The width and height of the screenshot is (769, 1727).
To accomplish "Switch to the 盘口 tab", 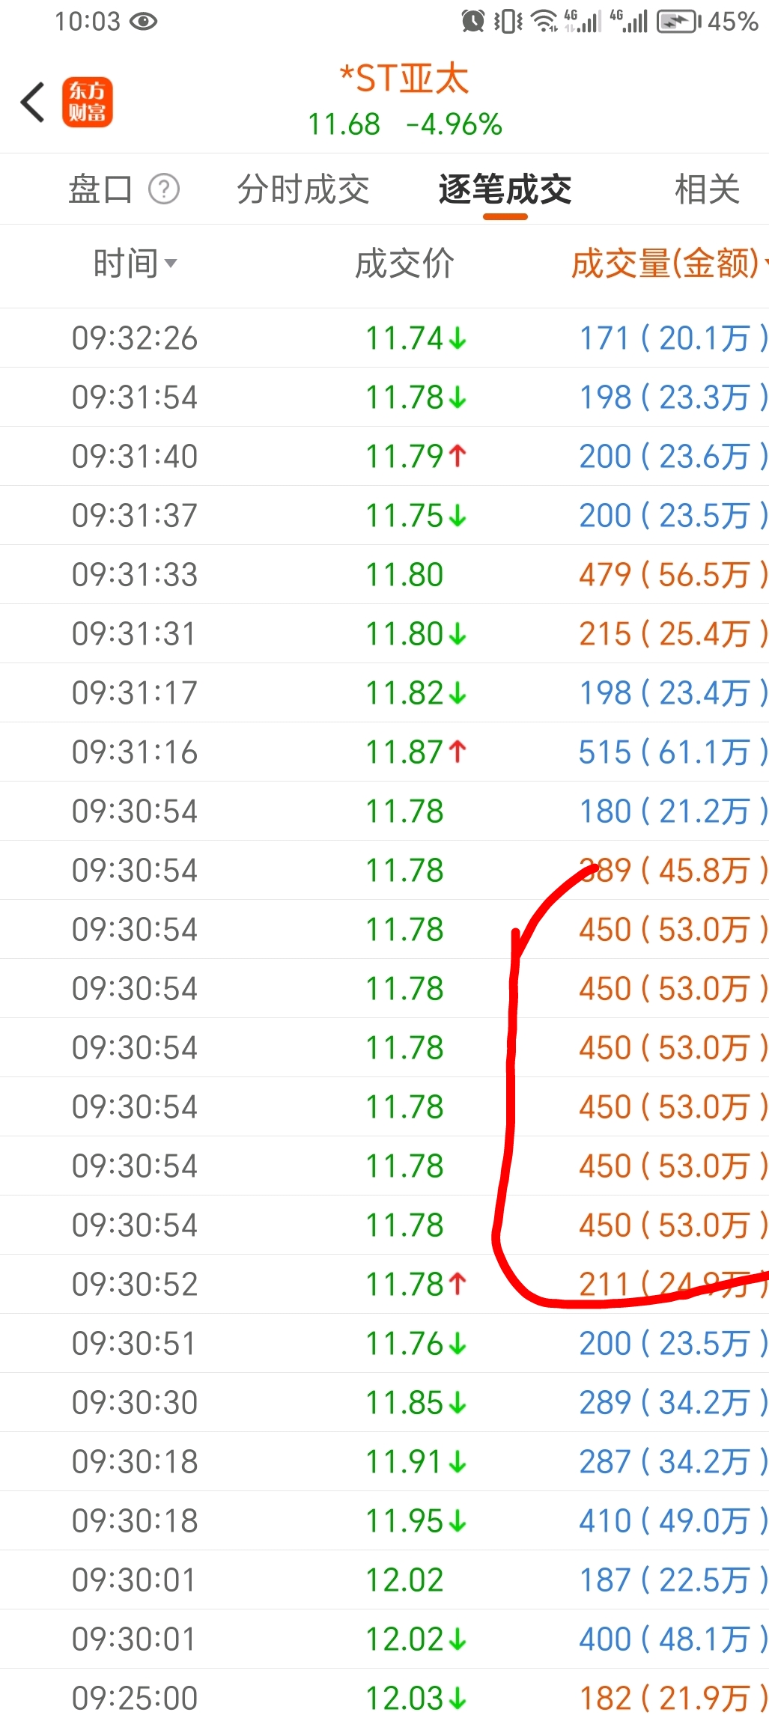I will point(100,189).
